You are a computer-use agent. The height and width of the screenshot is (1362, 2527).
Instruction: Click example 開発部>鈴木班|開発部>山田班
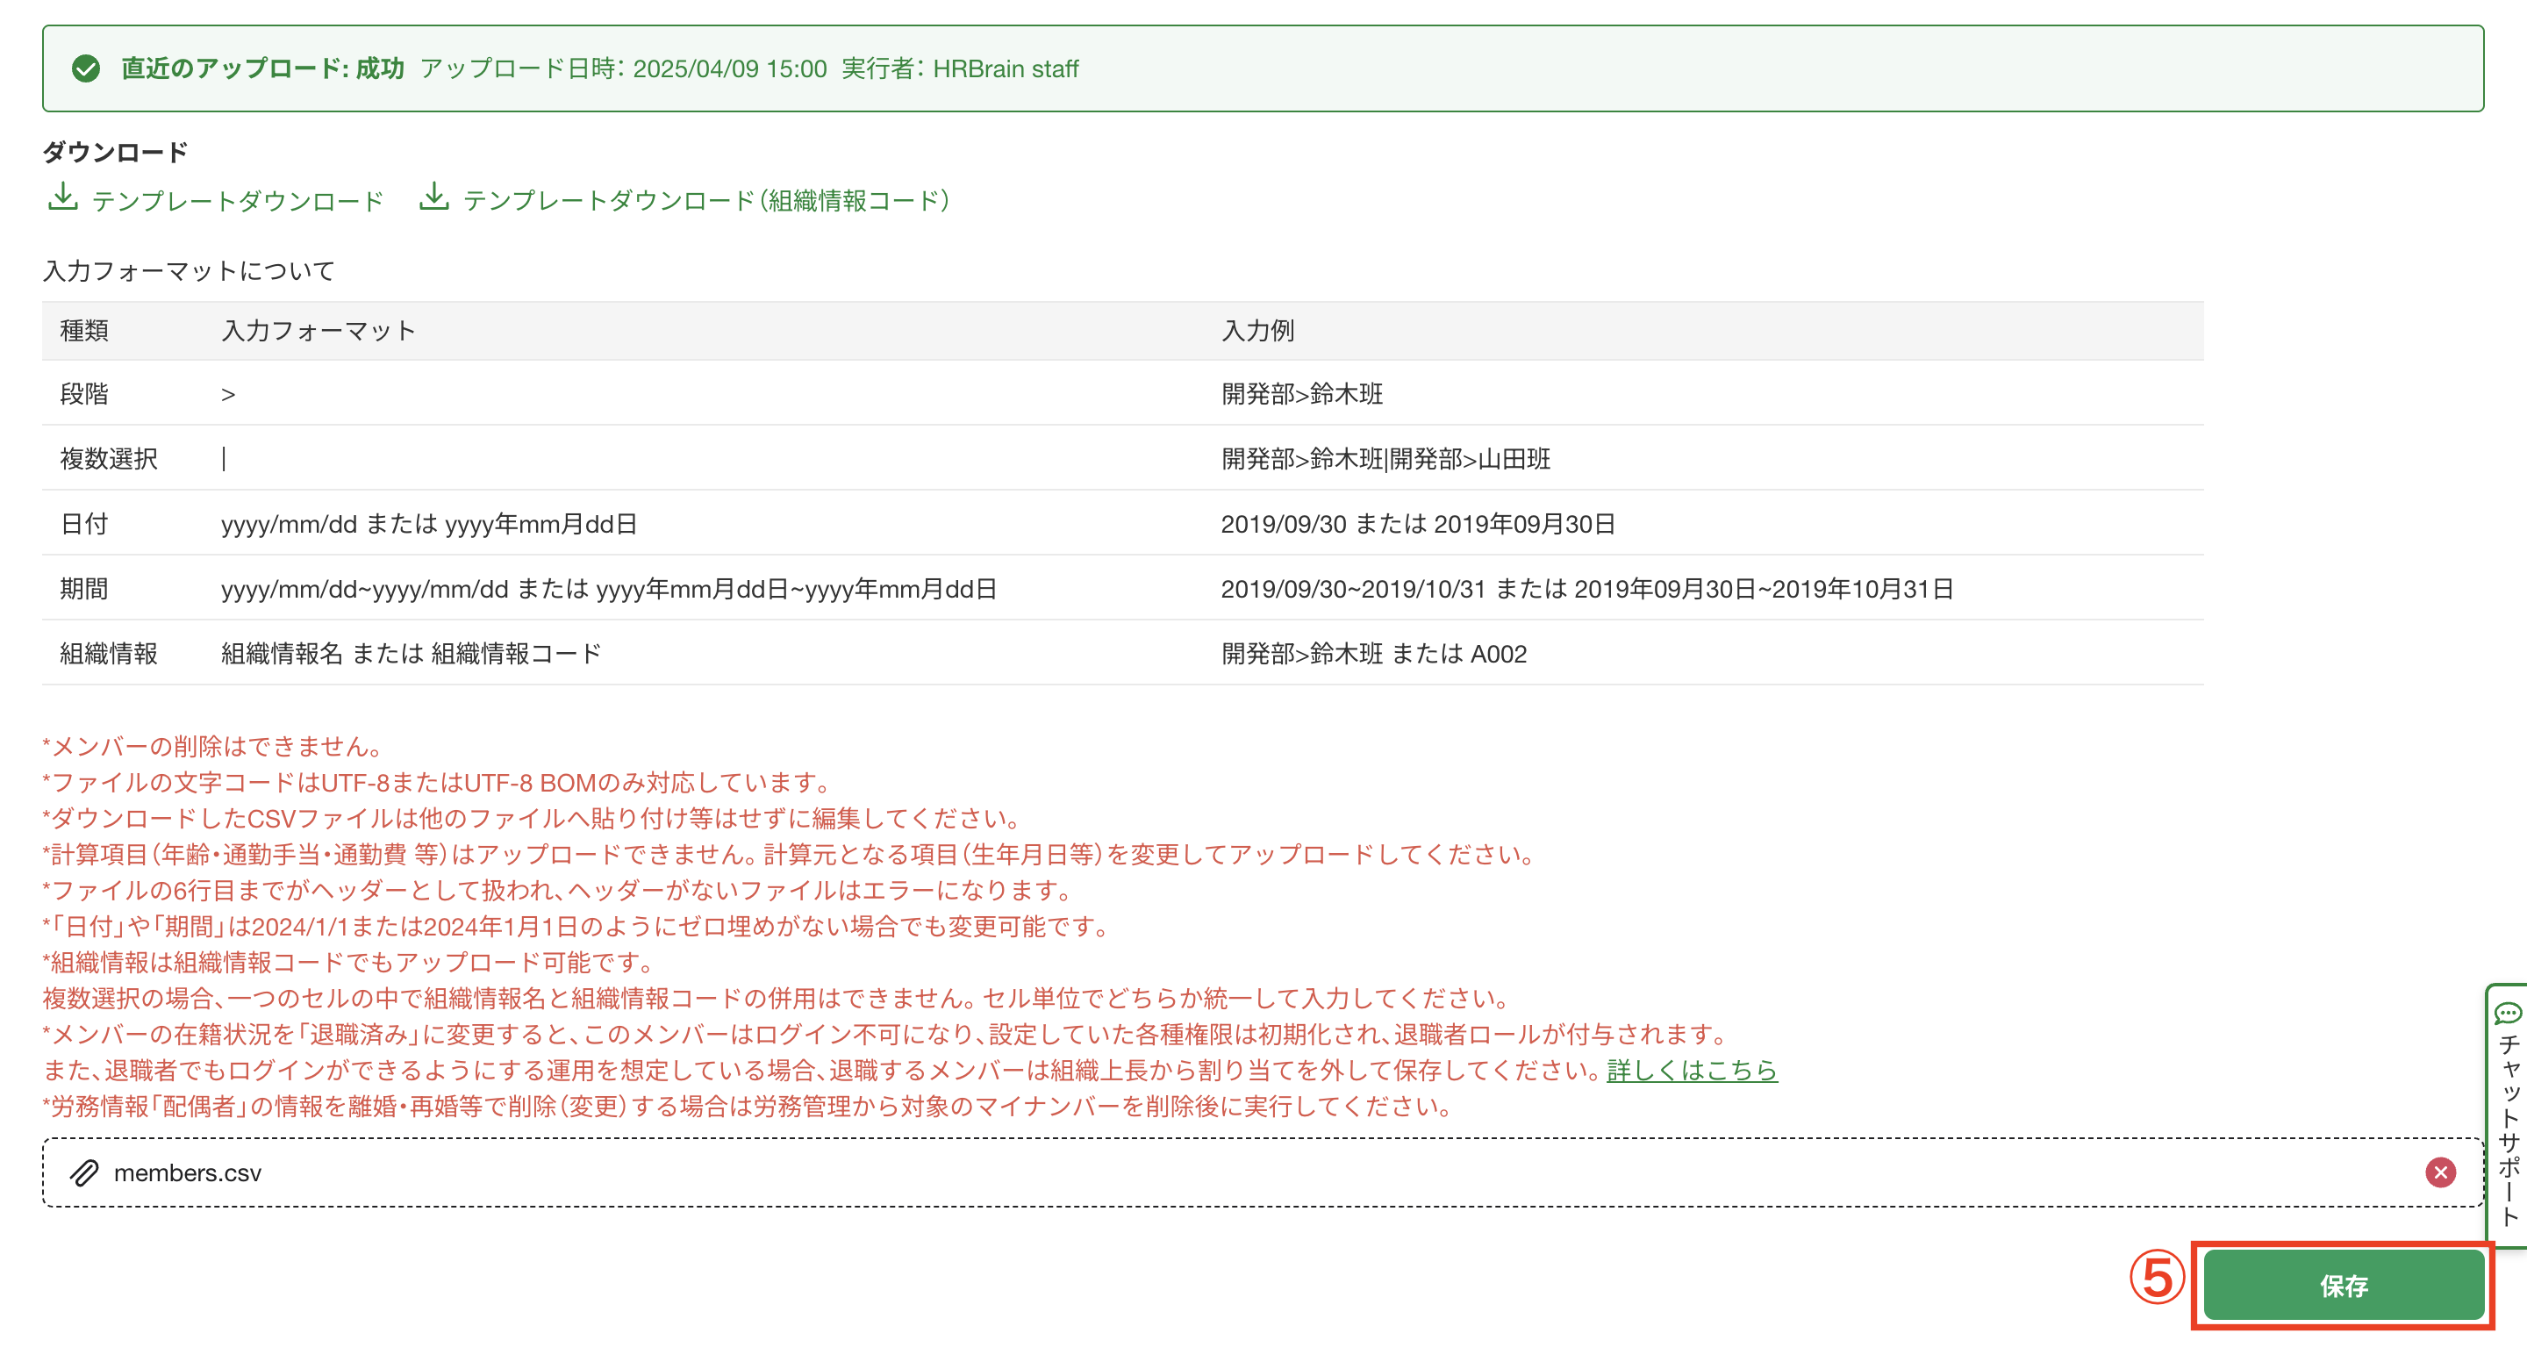[1385, 458]
